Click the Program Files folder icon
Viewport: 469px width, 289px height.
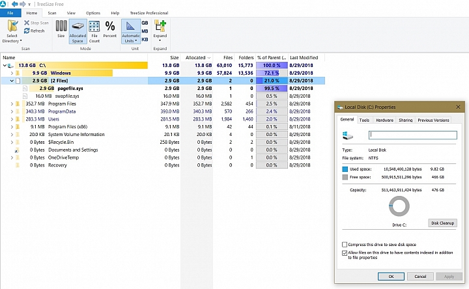pos(18,103)
